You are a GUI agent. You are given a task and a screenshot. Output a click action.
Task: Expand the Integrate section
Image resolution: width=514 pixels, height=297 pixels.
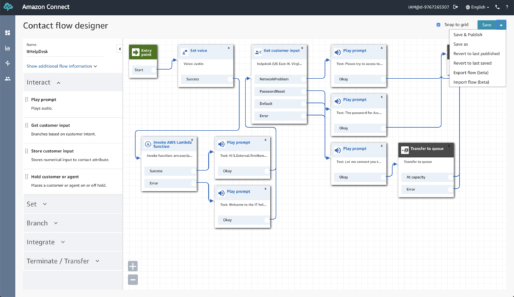click(63, 242)
